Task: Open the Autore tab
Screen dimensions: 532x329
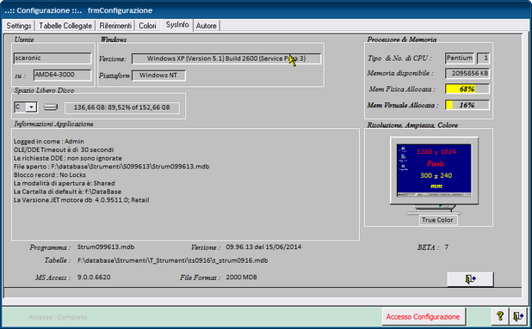Action: (206, 26)
